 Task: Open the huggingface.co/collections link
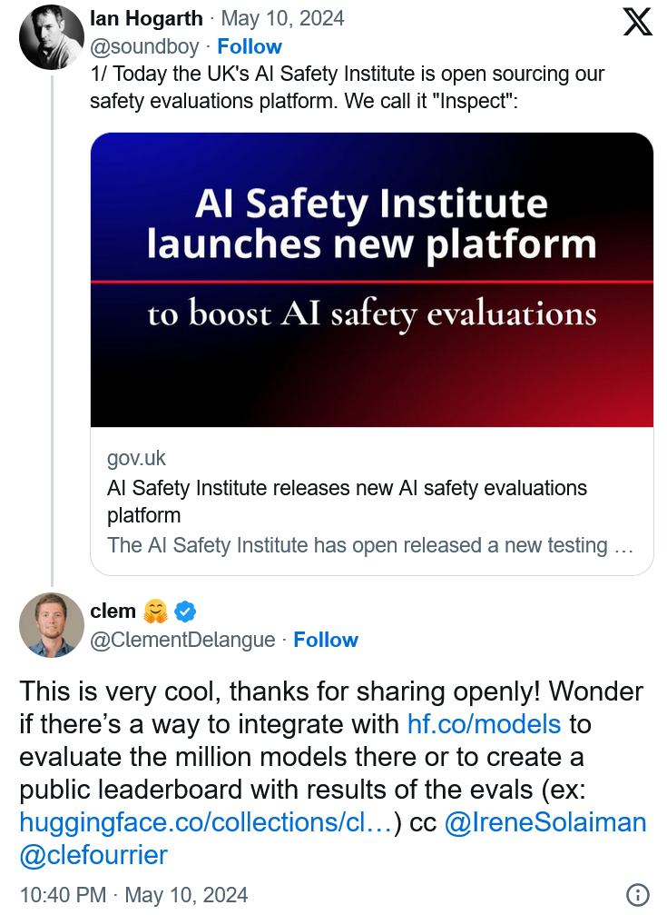pos(206,822)
